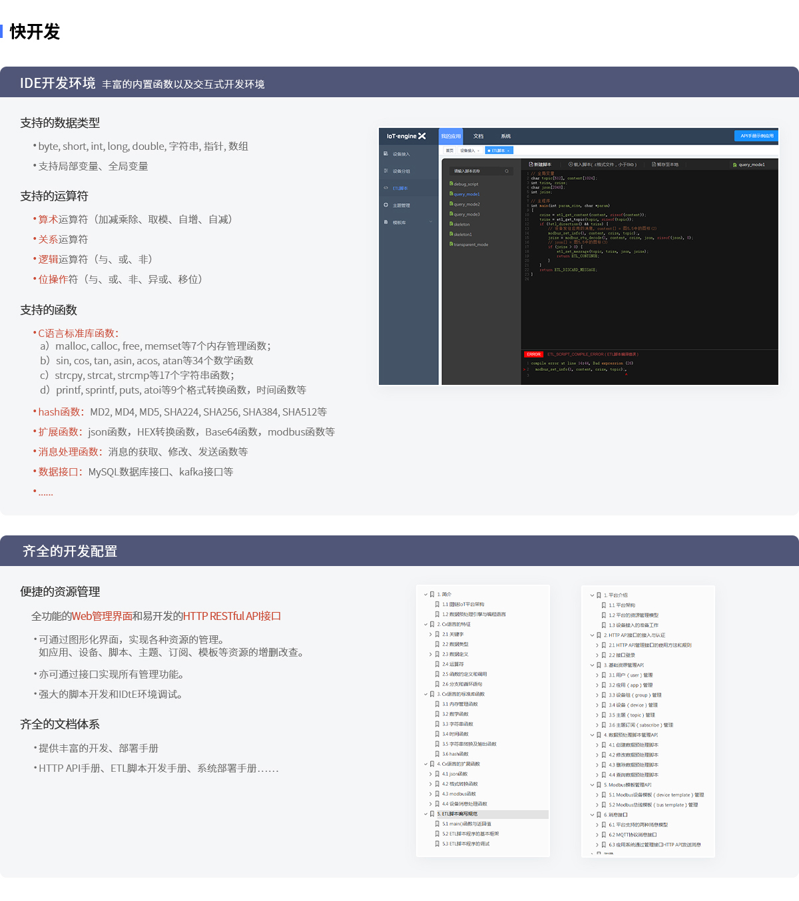Click bookmark icon for 3.6 hash函数

tap(437, 754)
